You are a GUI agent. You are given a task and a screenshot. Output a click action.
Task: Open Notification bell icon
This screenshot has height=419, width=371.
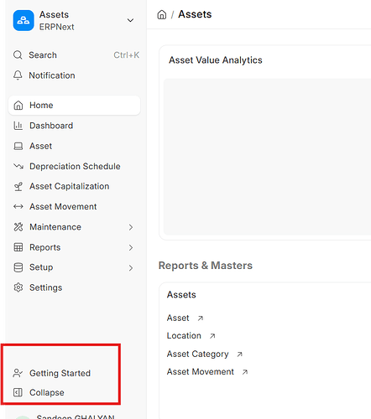coord(18,75)
